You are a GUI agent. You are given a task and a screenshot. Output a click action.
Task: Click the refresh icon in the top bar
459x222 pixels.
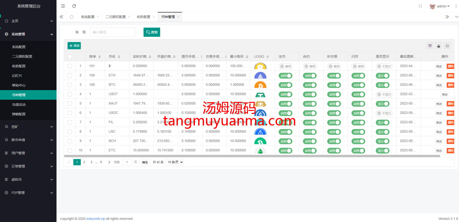pos(74,6)
